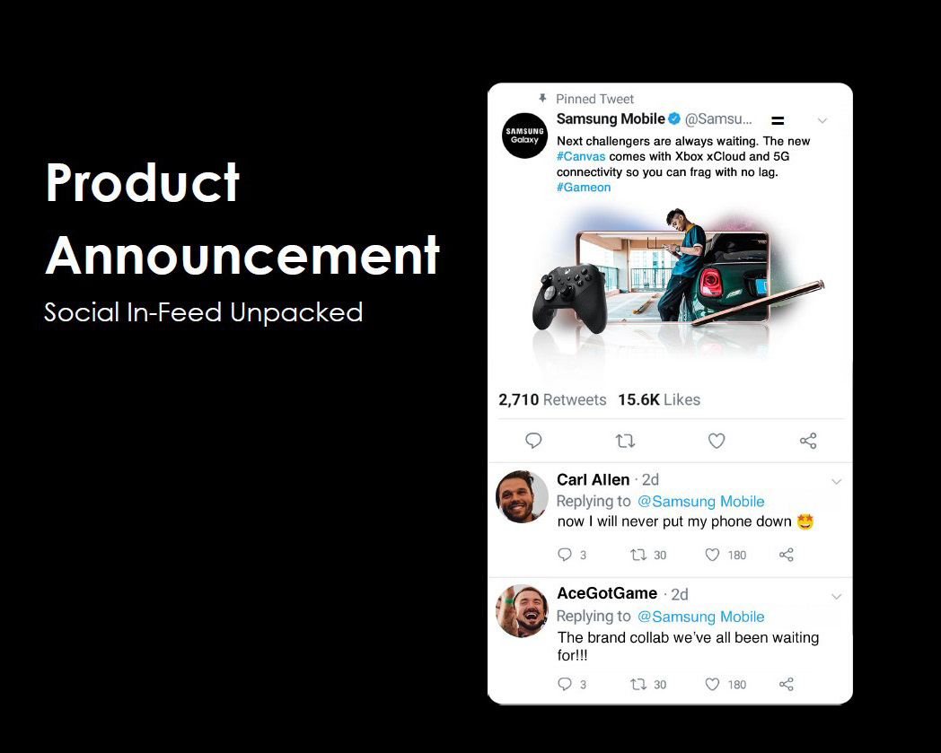
Task: Share the Samsung Mobile pinned tweet
Action: point(808,441)
